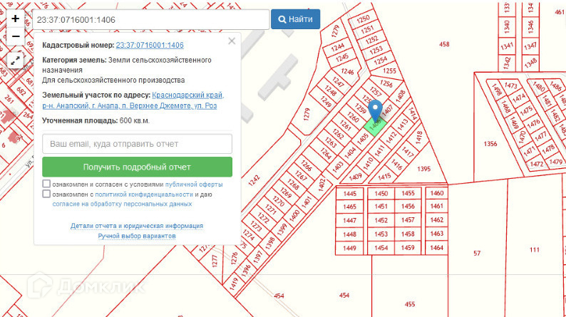The width and height of the screenshot is (566, 317).
Task: Select parcel 1473 on the map
Action: (511, 85)
